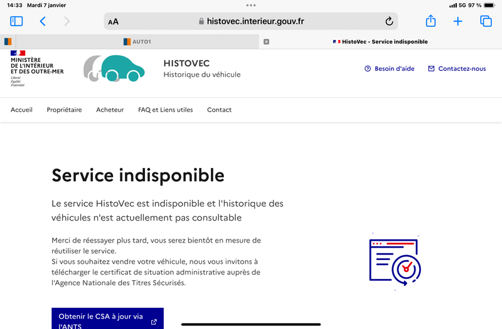Viewport: 502px width, 329px height.
Task: Click the HistoVec car logo
Action: [x=114, y=68]
